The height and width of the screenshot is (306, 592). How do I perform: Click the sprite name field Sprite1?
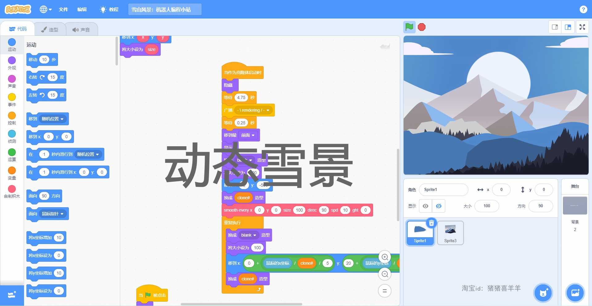[x=443, y=190]
